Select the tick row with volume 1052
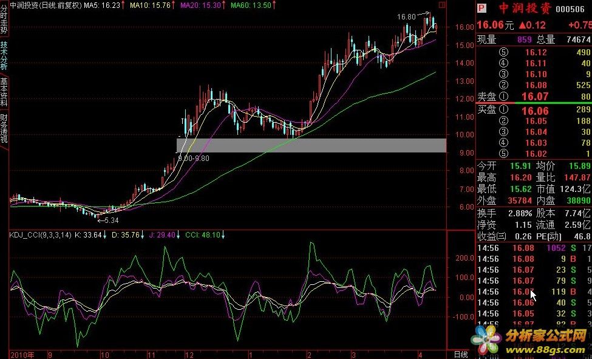Image resolution: width=592 pixels, height=359 pixels. (534, 248)
